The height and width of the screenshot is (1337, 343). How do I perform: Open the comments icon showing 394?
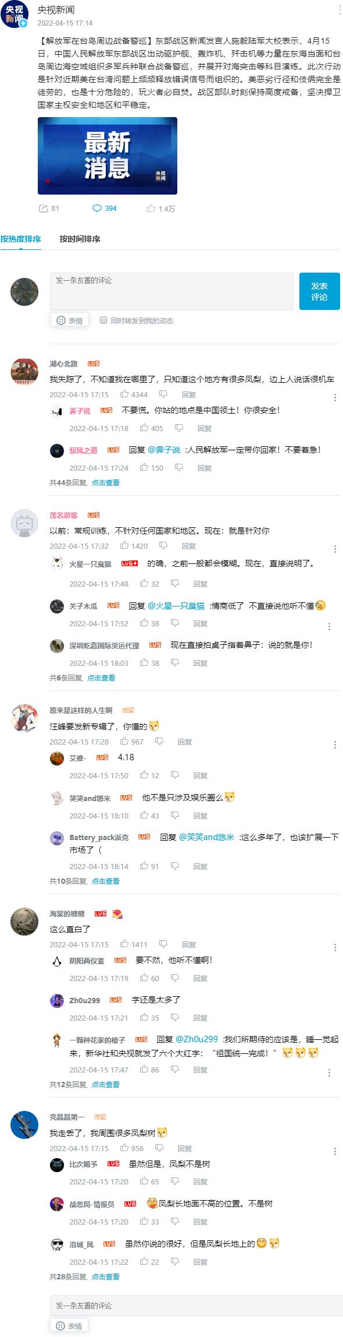[x=105, y=208]
